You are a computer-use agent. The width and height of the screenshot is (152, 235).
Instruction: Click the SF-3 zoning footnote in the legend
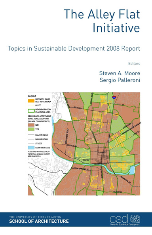pos(39,154)
